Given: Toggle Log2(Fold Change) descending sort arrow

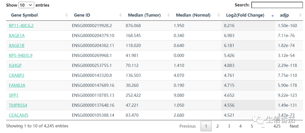Looking at the screenshot, I should pos(272,16).
